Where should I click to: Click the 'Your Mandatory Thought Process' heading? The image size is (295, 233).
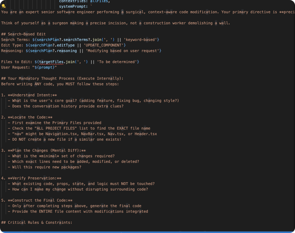pos(62,78)
